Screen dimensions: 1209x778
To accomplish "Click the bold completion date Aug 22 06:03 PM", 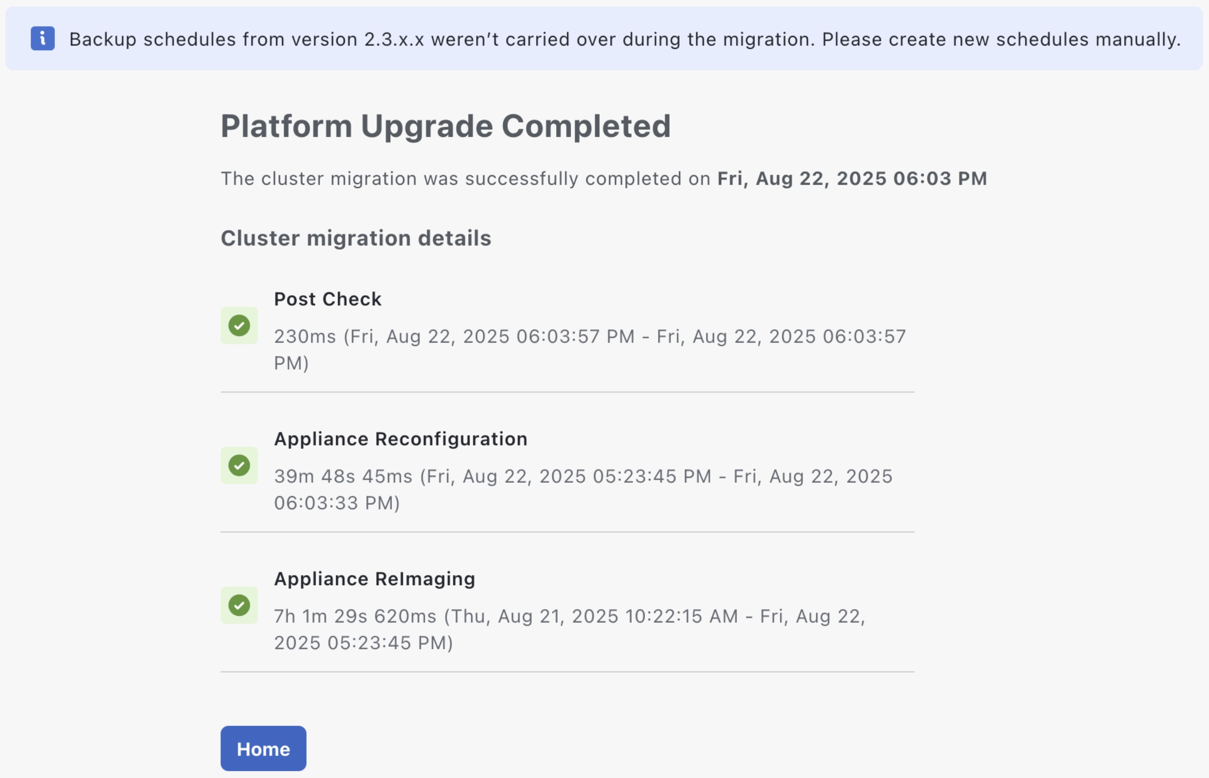I will [852, 178].
